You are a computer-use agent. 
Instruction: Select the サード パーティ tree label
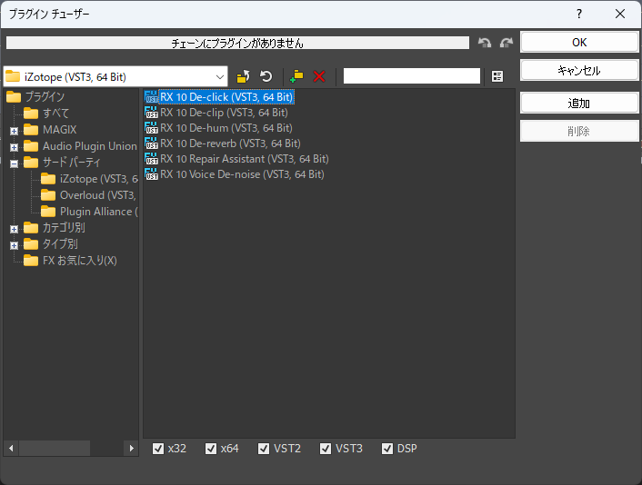[x=71, y=163]
